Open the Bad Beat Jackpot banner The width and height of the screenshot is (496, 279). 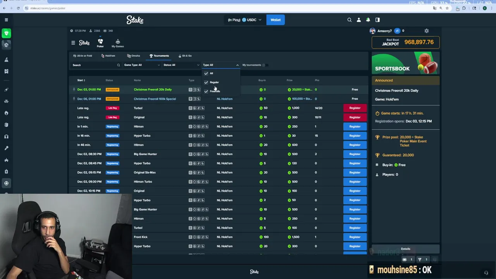click(x=405, y=42)
